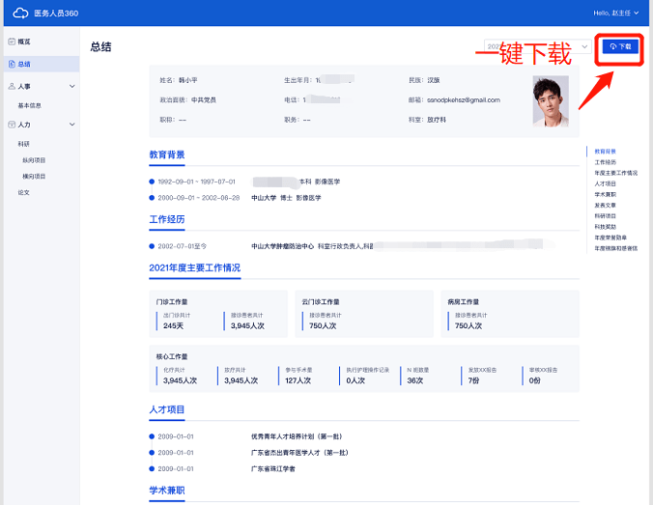
Task: Click the 概览 overview sidebar icon
Action: [11, 42]
